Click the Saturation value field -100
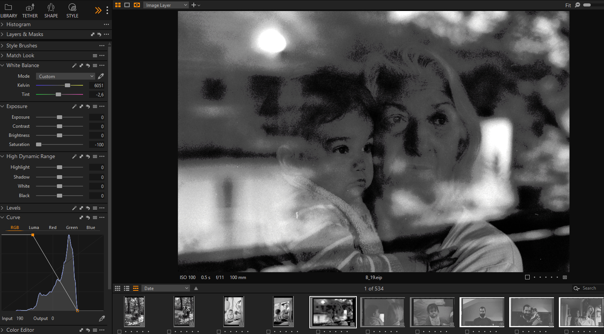This screenshot has height=334, width=604. [x=97, y=145]
